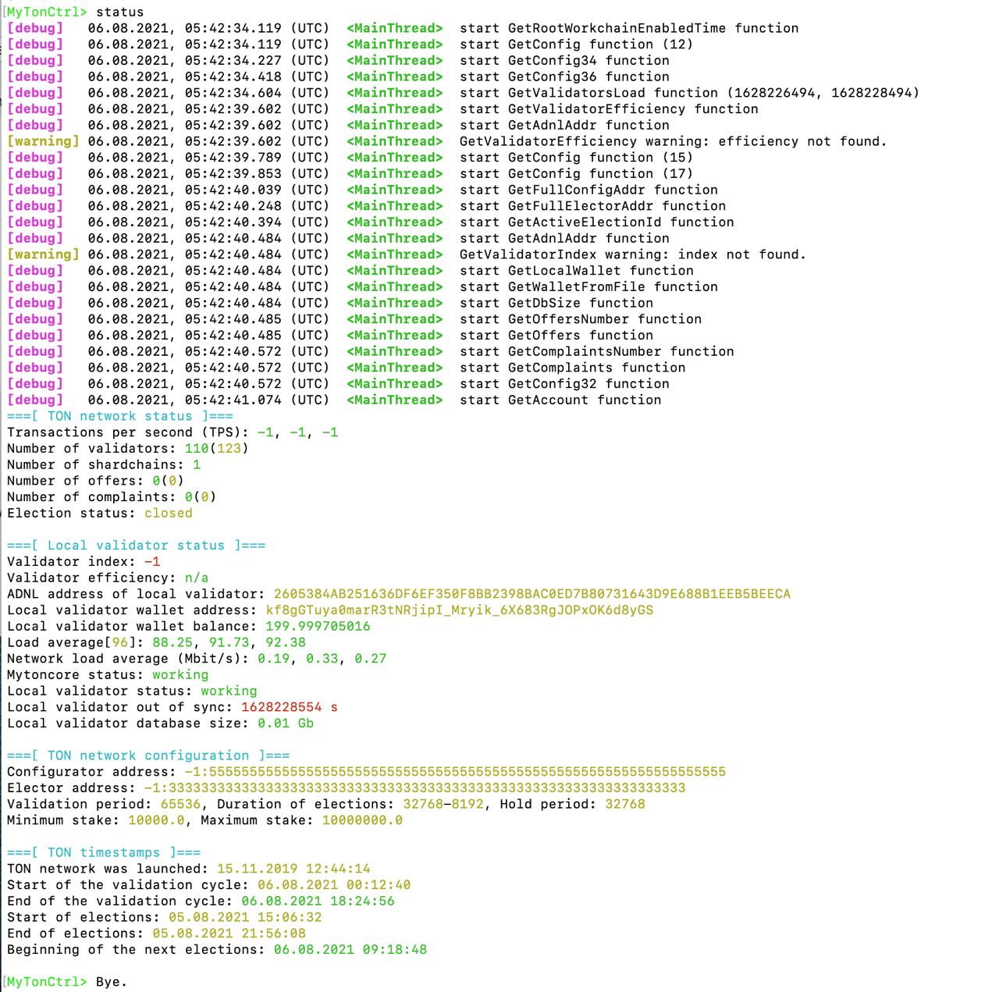Click 'start GetRootWorkchainEnabledTime function' log line
The image size is (999, 992).
(x=629, y=28)
